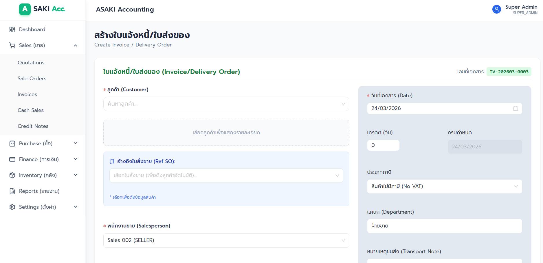Open the Reports (รายงาน) menu item
543x263 pixels.
[x=43, y=191]
